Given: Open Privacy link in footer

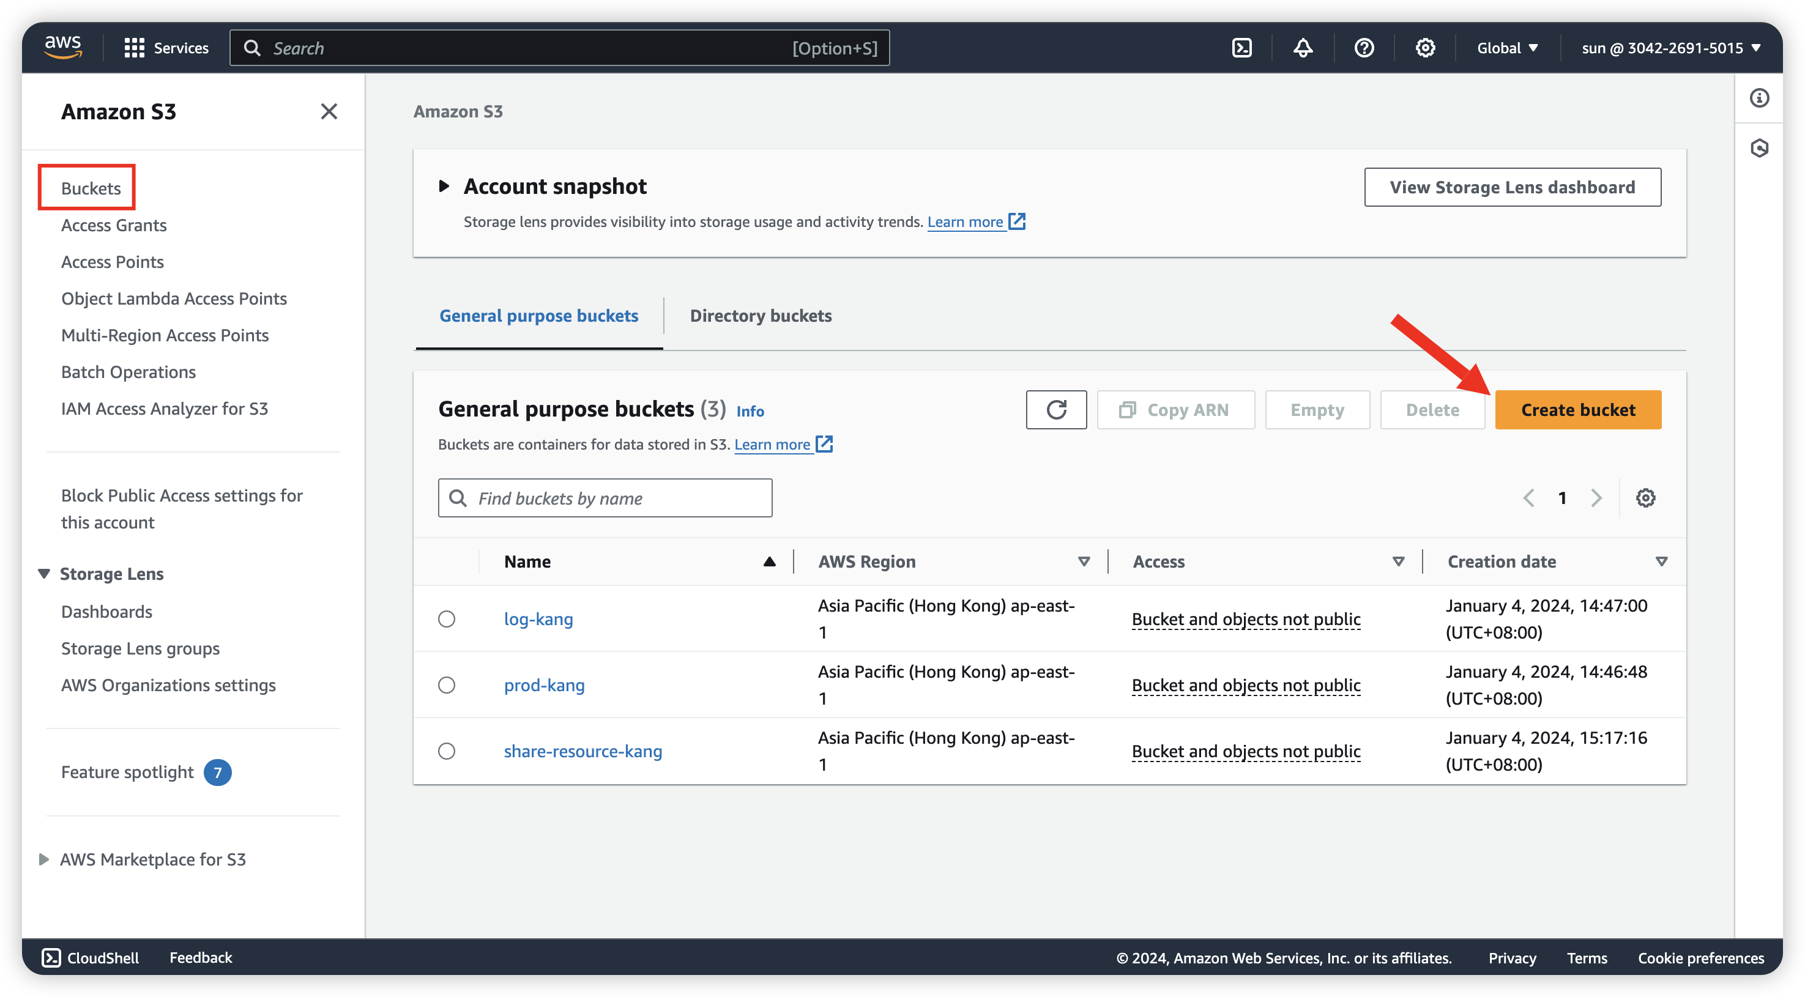Looking at the screenshot, I should 1511,957.
